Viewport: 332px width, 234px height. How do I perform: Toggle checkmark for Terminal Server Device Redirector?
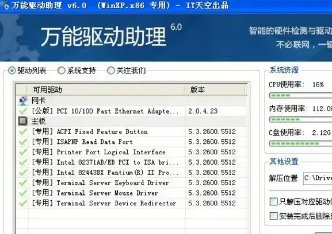(x=23, y=203)
